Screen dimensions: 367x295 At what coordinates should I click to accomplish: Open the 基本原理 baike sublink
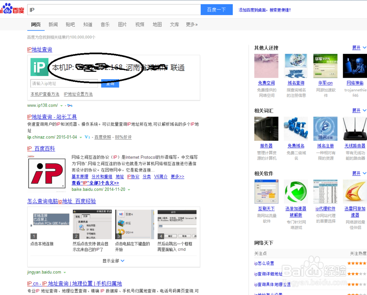[80, 177]
